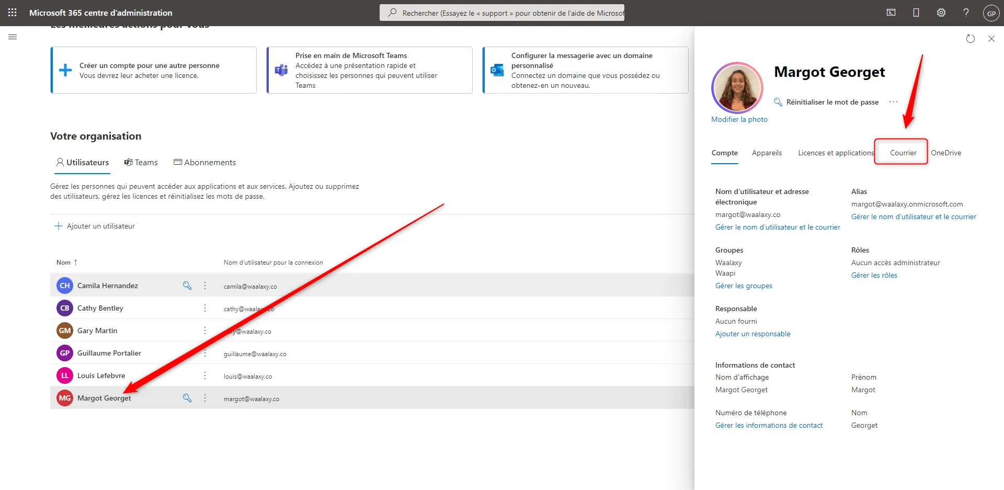
Task: Open the GP account avatar menu
Action: 991,13
